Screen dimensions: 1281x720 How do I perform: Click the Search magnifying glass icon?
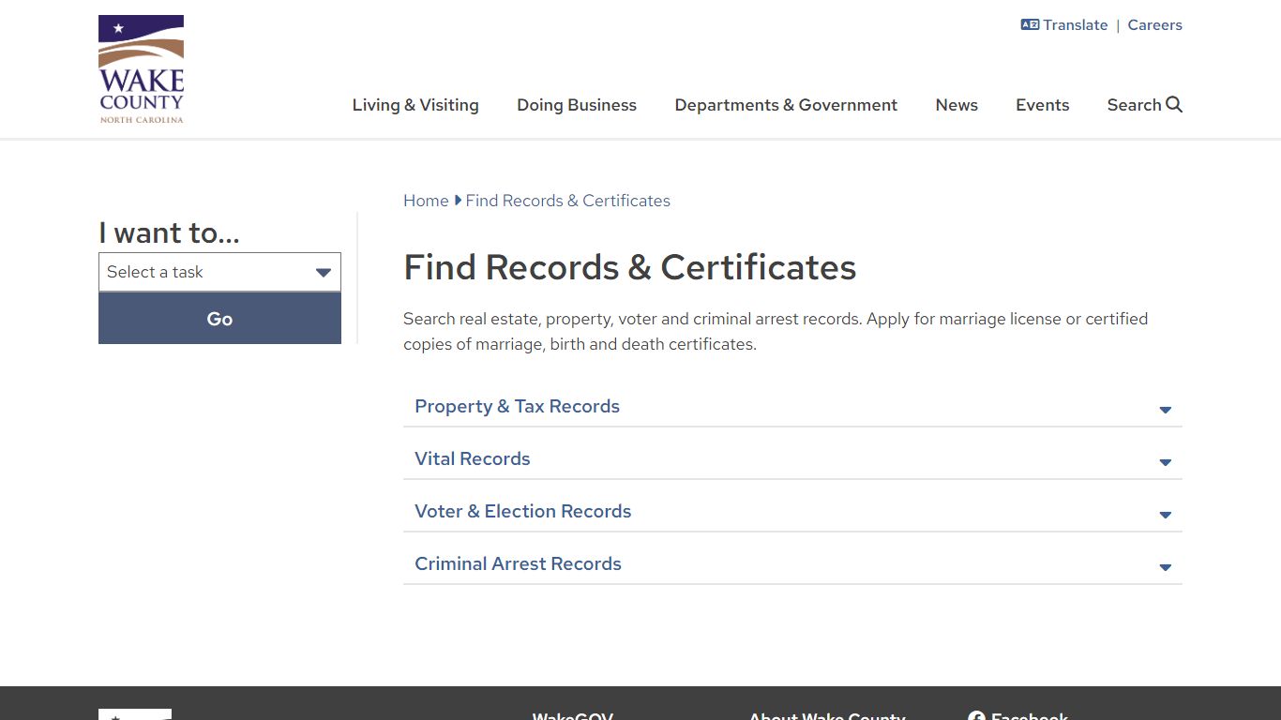click(x=1174, y=104)
